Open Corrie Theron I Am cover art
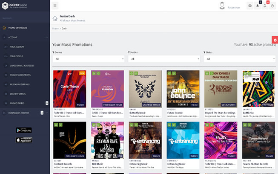Viewport: 278px width, 174px height. pos(70,89)
